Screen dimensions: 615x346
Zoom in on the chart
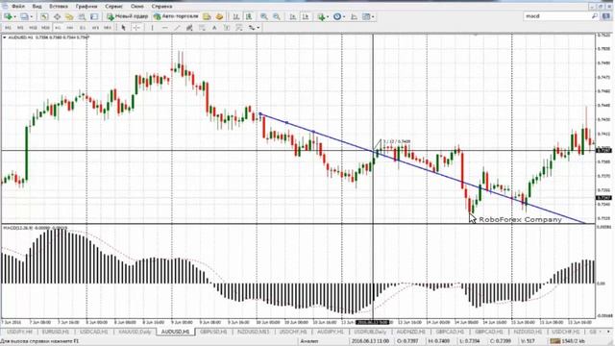[x=264, y=16]
